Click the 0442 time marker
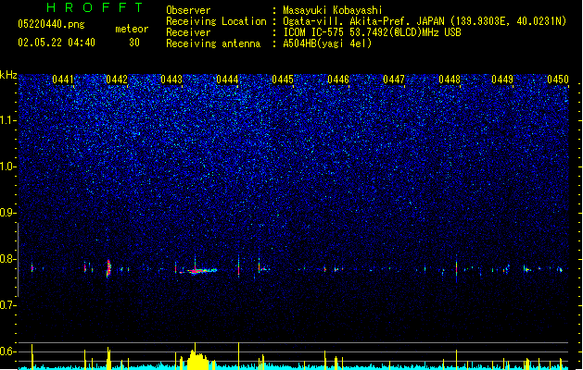Viewport: 583px width, 370px height. click(x=117, y=80)
